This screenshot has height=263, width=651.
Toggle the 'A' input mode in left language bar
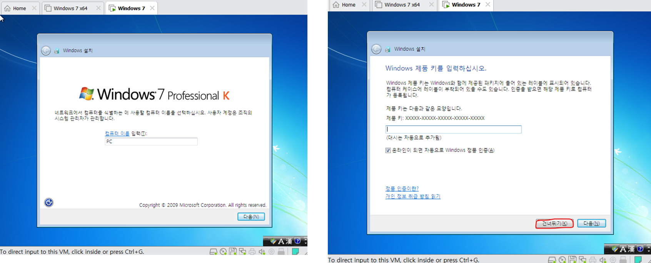tap(281, 241)
